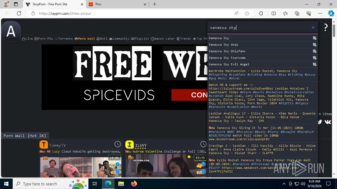Screen dimensions: 337x189
Task: Open Task View on the taskbar
Action: [x=95, y=184]
